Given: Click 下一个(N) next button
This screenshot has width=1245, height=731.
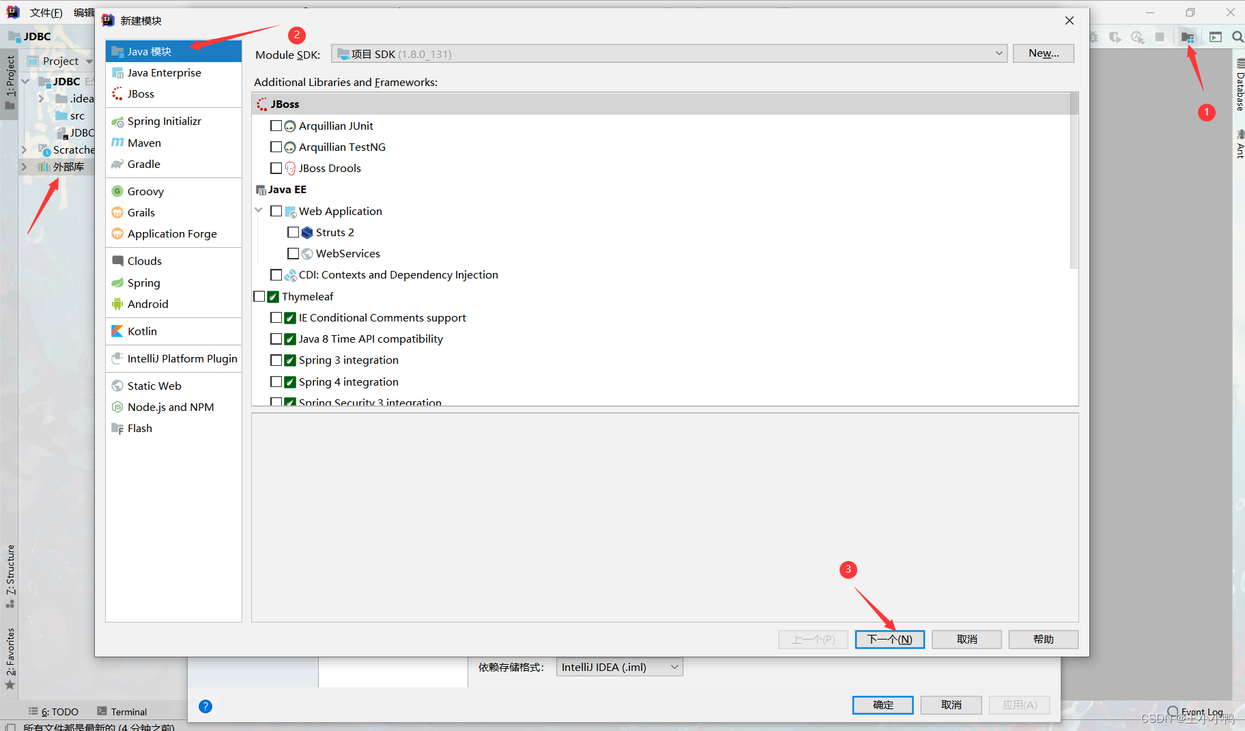Looking at the screenshot, I should tap(889, 640).
